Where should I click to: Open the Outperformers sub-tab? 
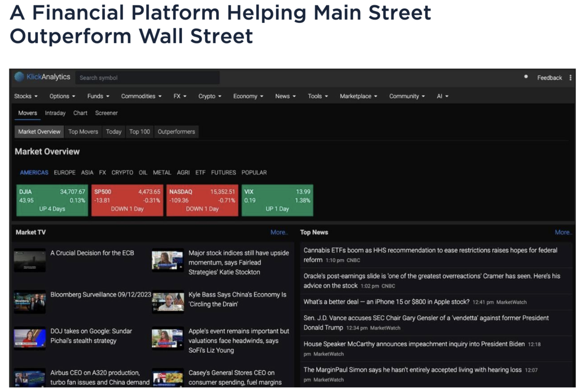176,132
